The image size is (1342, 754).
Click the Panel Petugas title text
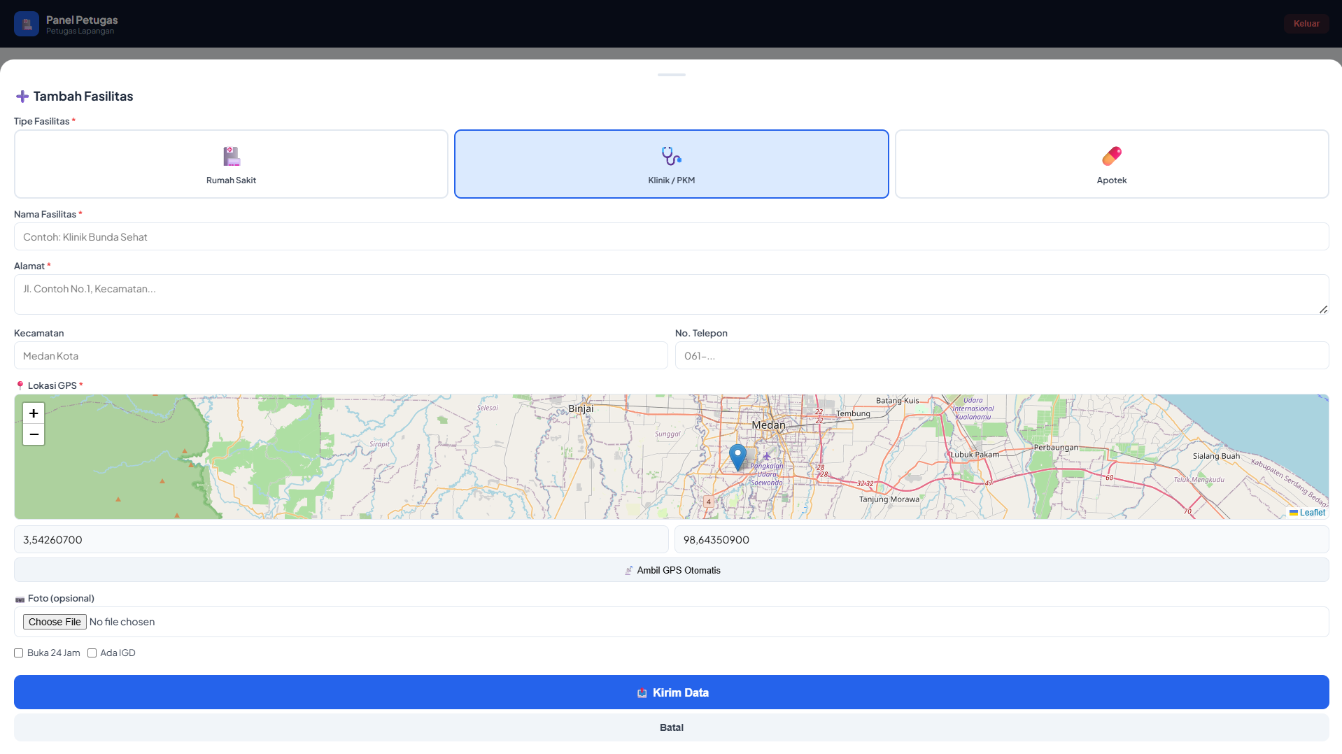[x=82, y=20]
